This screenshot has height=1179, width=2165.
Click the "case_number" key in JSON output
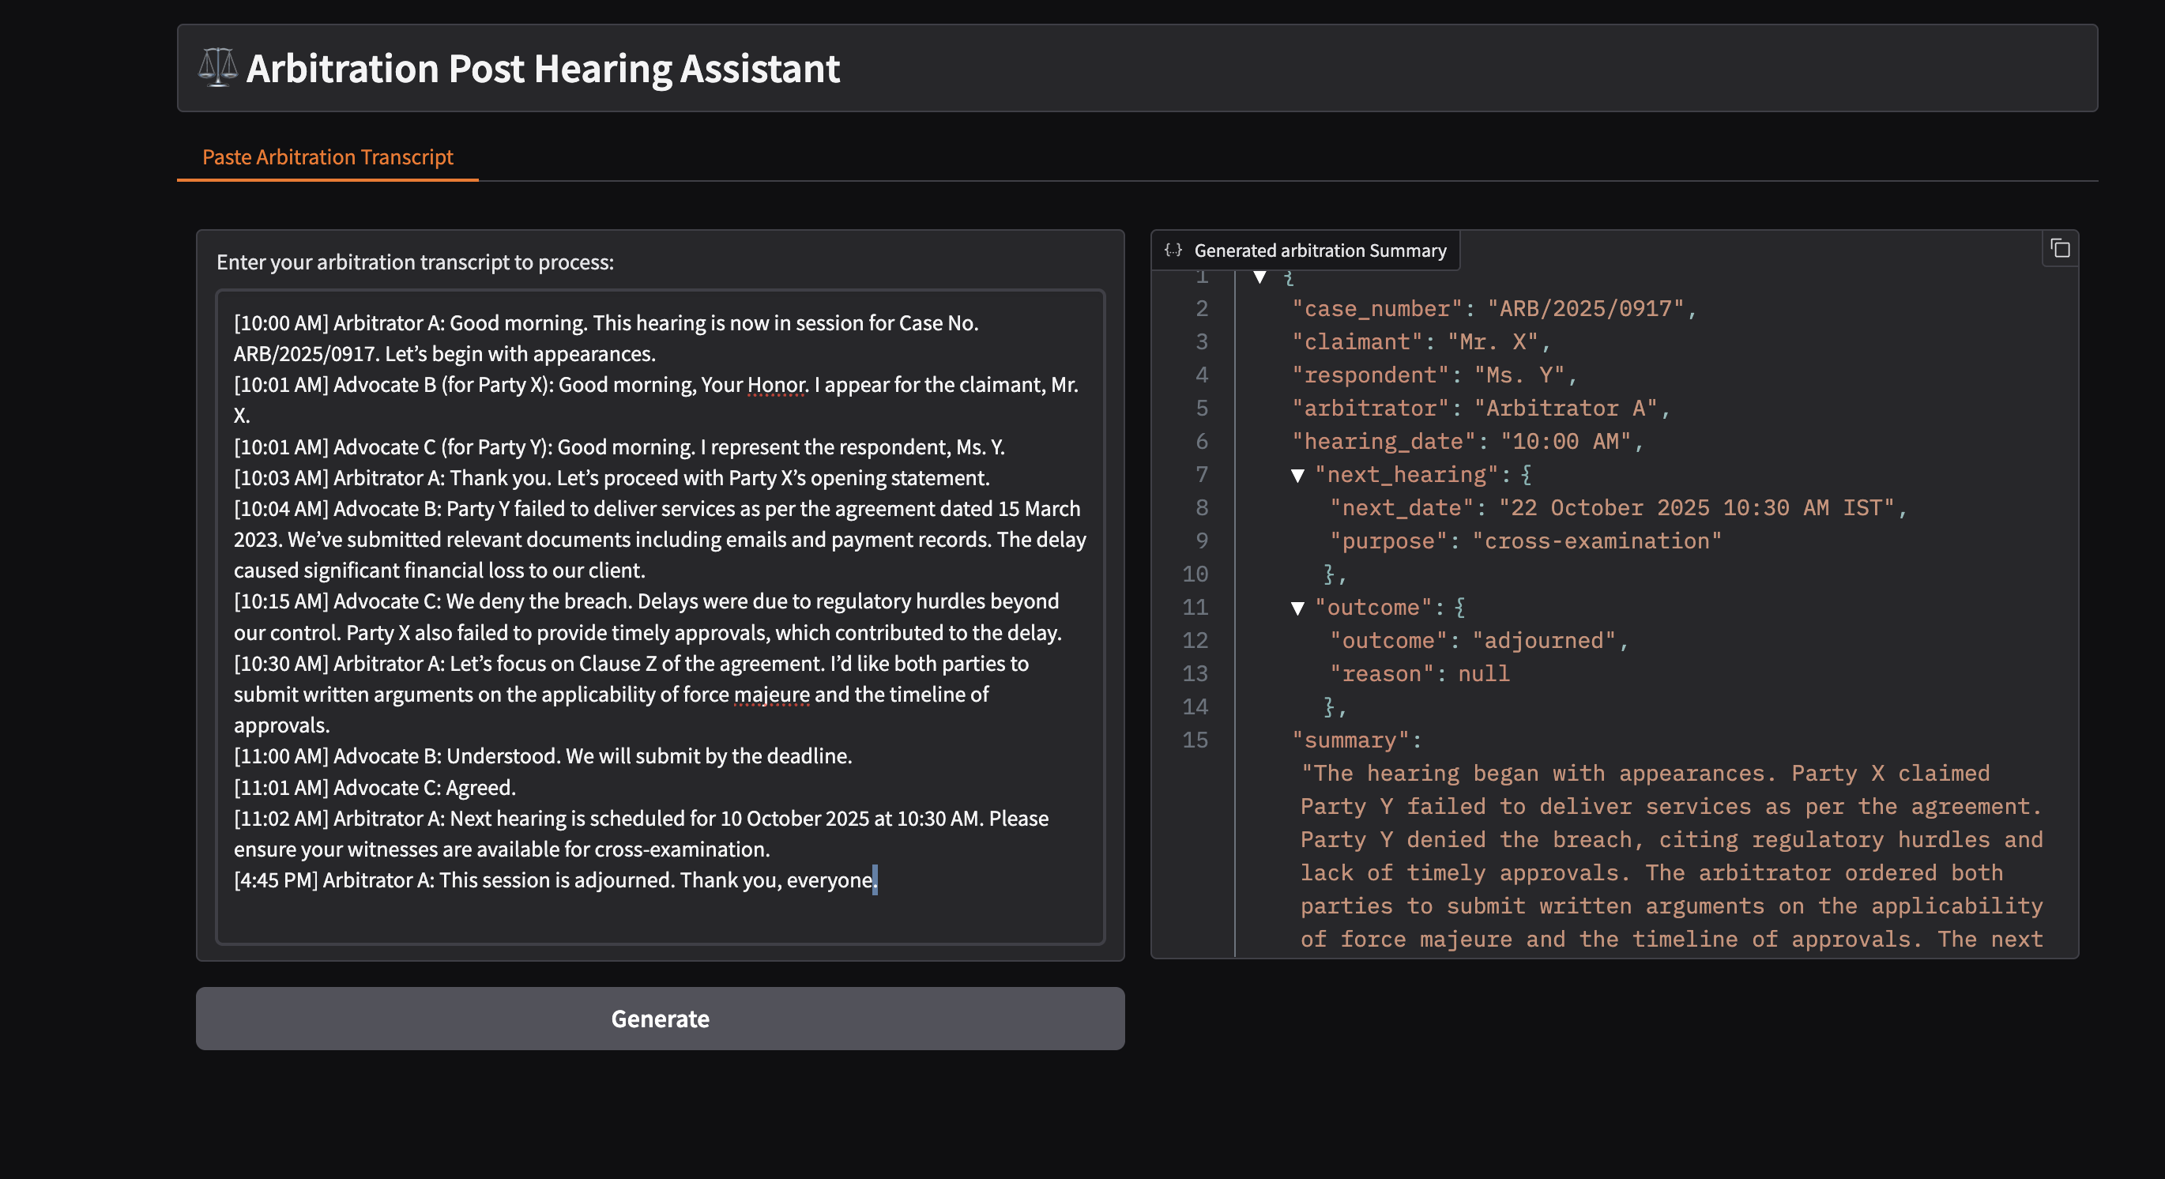[1377, 308]
